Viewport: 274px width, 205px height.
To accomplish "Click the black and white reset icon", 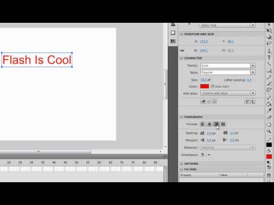I will [268, 163].
